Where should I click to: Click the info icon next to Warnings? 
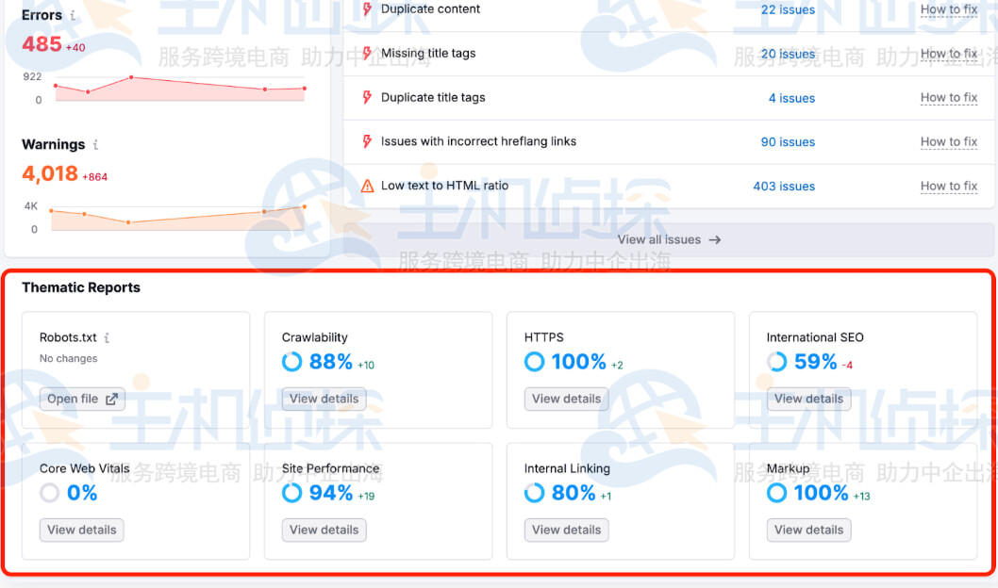point(95,145)
